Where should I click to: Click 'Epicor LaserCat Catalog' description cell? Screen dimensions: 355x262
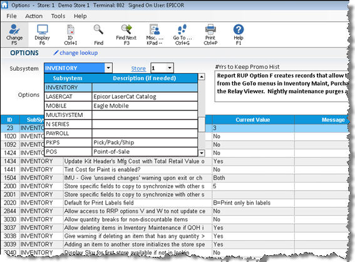click(x=145, y=96)
